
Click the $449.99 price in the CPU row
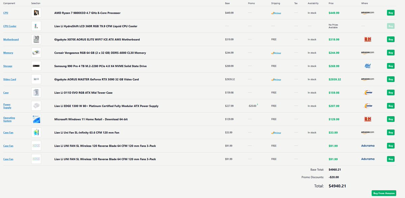pyautogui.click(x=334, y=13)
